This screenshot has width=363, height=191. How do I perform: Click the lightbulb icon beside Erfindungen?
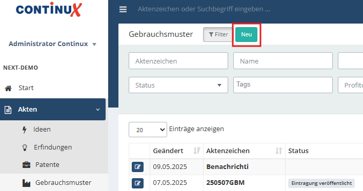click(x=25, y=147)
